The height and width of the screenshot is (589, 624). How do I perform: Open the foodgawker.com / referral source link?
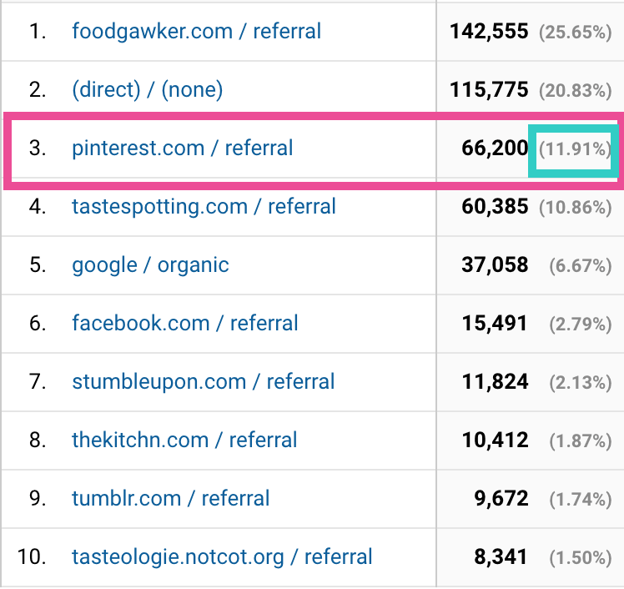click(196, 32)
